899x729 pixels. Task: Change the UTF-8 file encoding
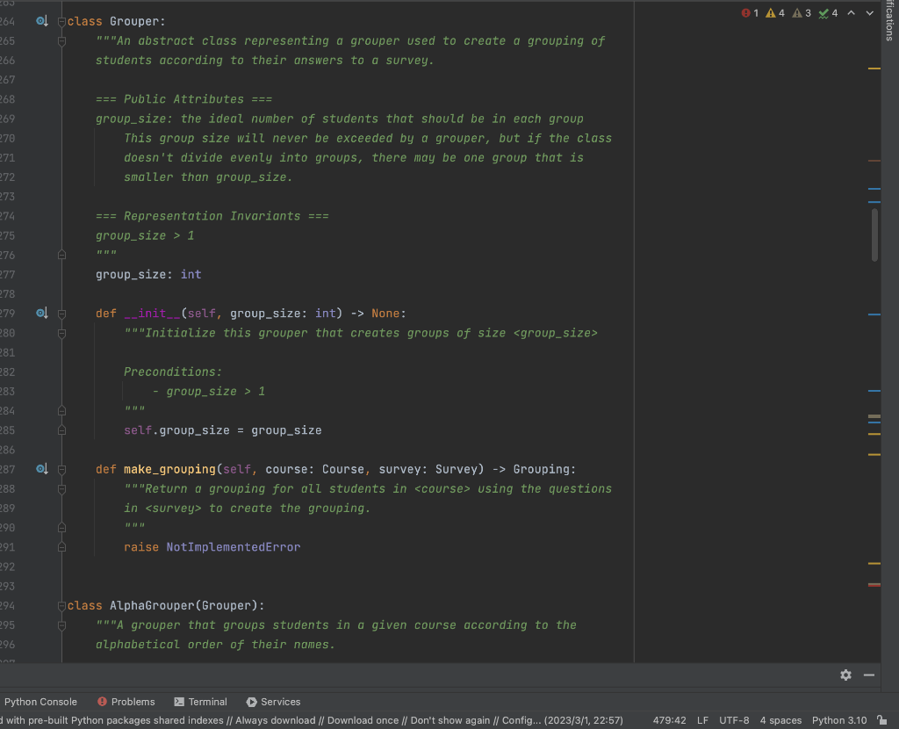(x=734, y=720)
